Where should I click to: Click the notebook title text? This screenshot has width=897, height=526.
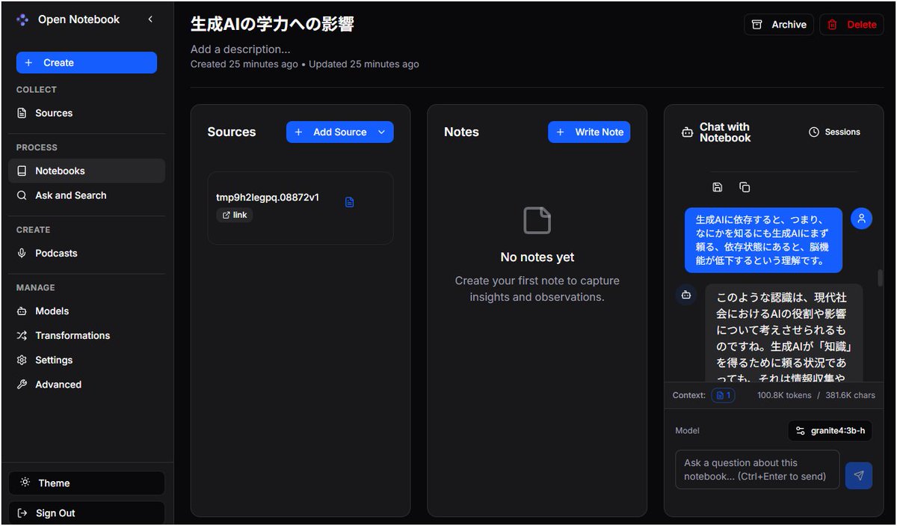(x=272, y=24)
